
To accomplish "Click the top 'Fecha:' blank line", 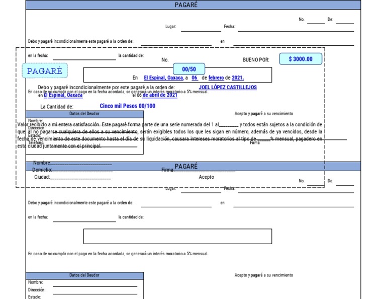I will tap(296, 31).
